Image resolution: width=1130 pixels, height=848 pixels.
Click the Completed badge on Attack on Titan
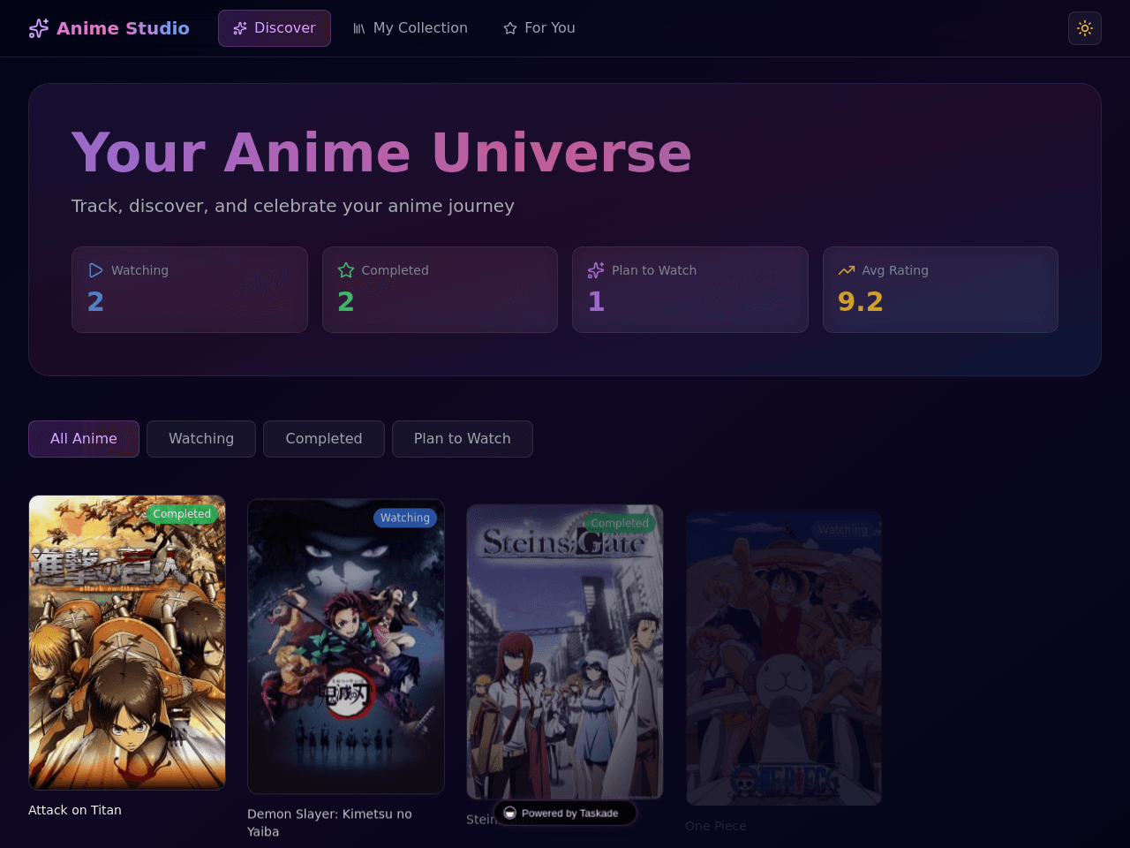tap(182, 514)
